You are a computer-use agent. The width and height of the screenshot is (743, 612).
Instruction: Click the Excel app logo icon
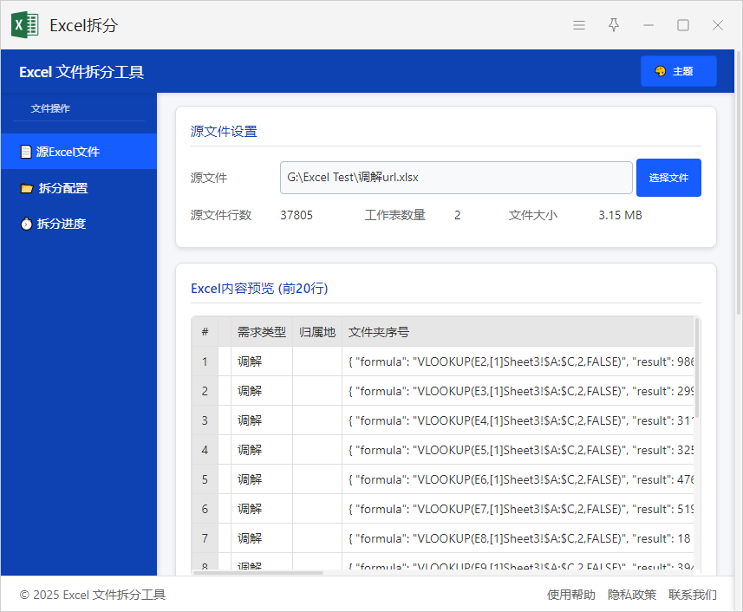tap(24, 24)
